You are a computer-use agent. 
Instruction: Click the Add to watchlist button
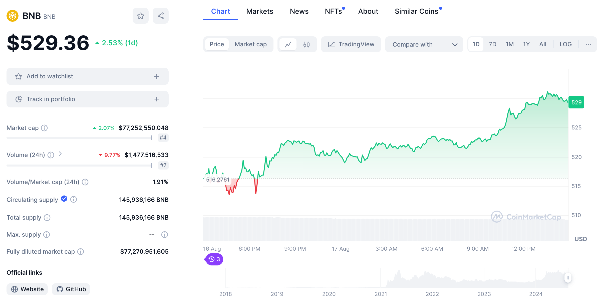(x=88, y=76)
